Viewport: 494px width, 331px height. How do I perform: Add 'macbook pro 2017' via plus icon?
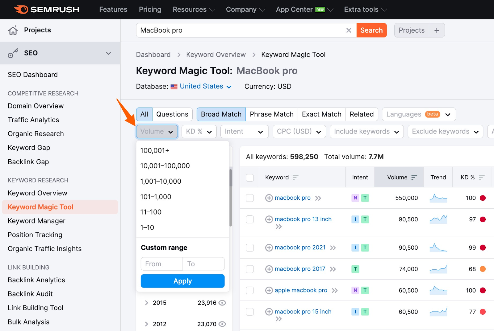pyautogui.click(x=269, y=269)
